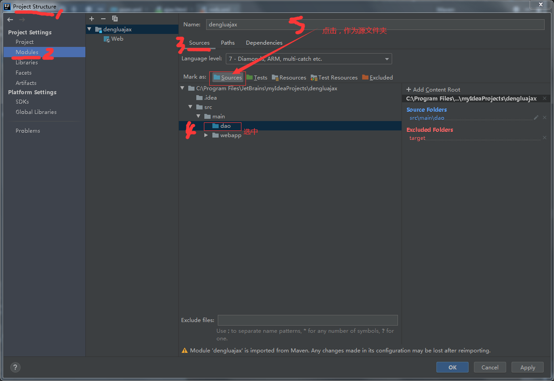Collapse the main folder node
Screen dimensions: 554x381
[x=199, y=117]
